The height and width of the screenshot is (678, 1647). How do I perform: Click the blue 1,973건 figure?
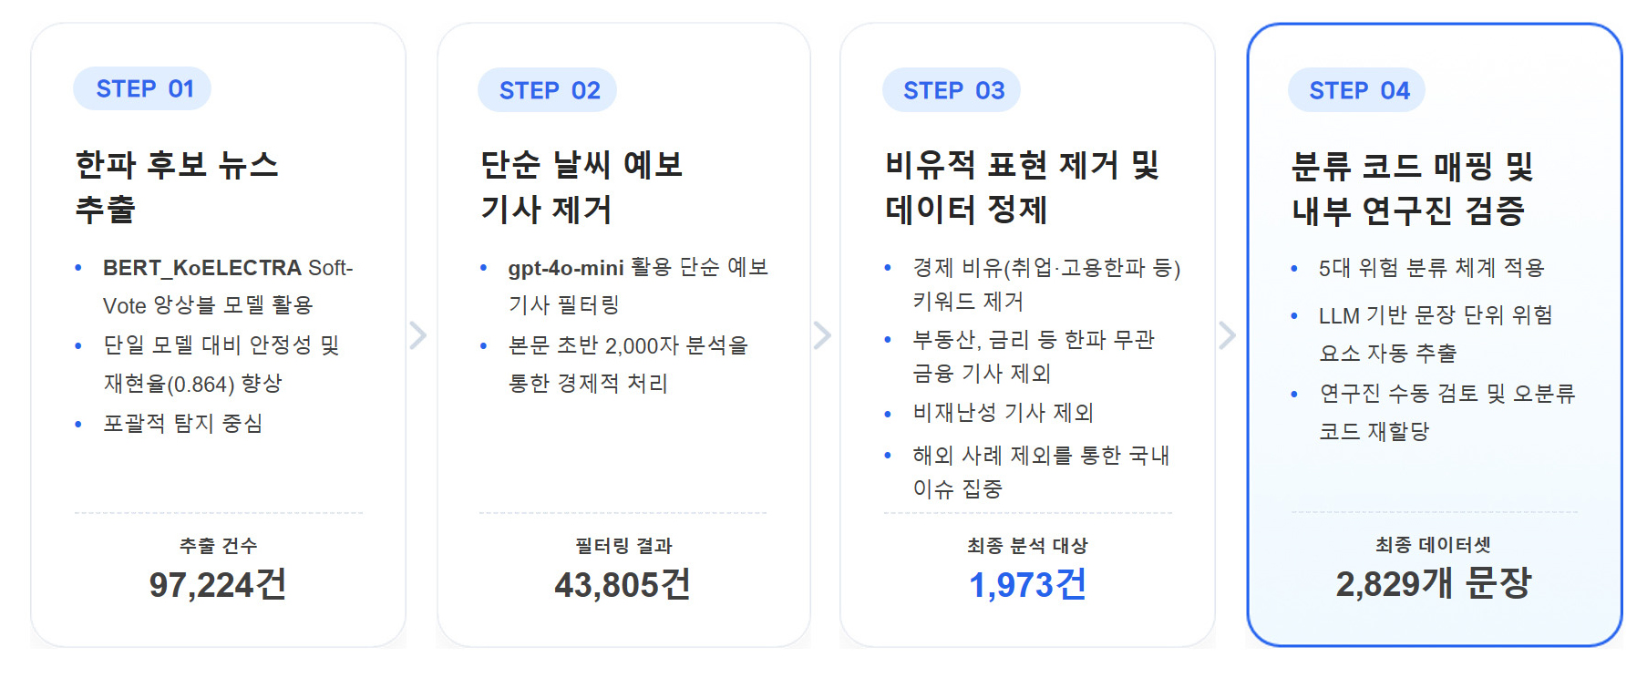tap(1027, 584)
